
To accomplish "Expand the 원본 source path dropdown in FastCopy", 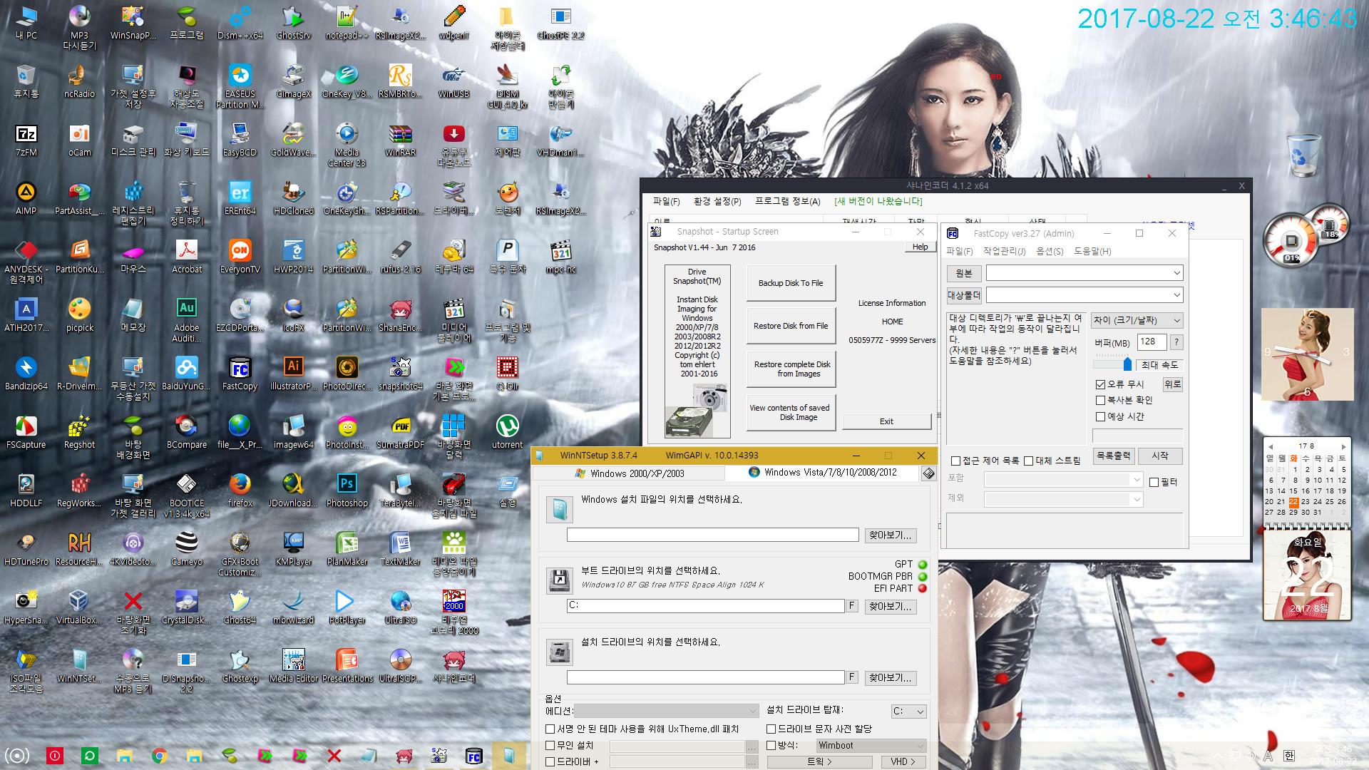I will click(1176, 273).
